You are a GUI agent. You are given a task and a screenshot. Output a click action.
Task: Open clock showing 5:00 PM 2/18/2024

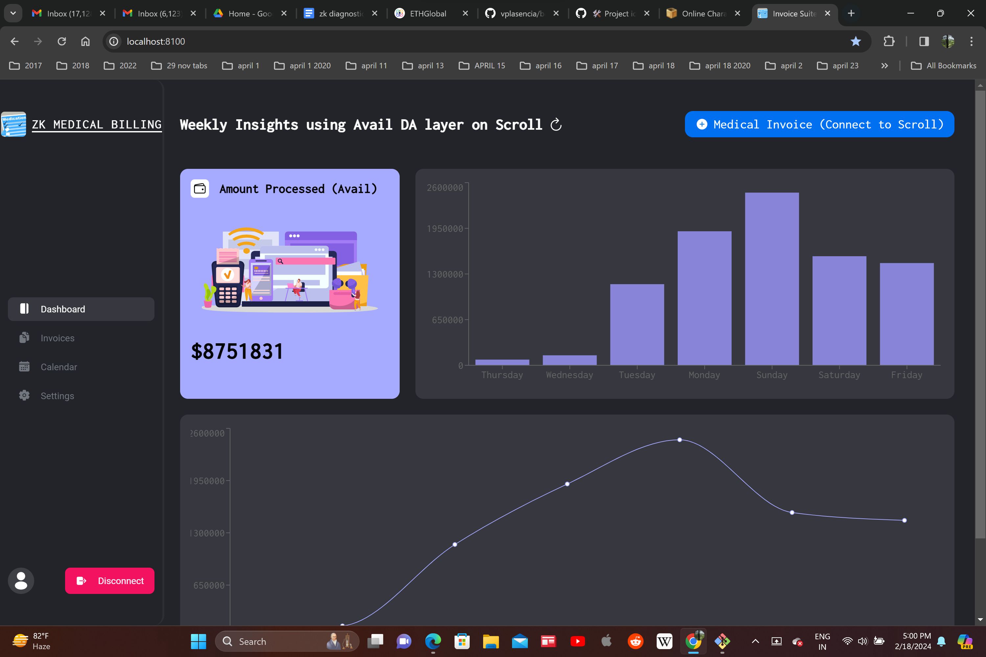[913, 642]
